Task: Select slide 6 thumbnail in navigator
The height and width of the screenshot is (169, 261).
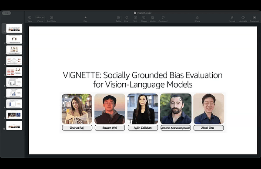Action: click(14, 82)
